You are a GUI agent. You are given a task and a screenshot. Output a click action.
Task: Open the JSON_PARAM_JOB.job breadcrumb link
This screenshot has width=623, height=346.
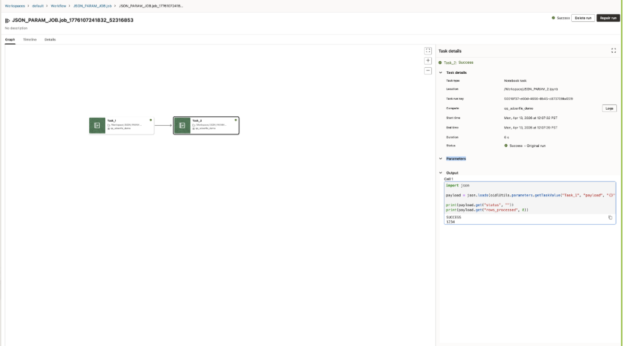92,6
